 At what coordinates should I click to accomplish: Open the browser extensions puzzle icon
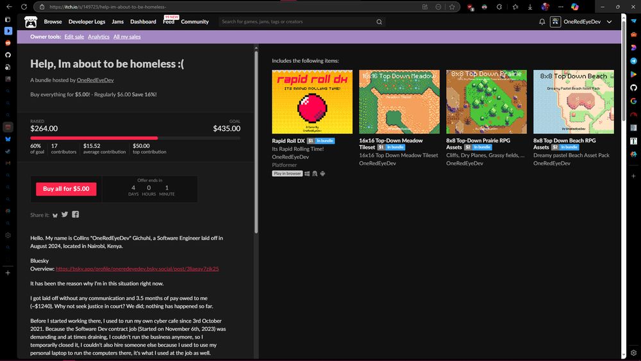(499, 7)
